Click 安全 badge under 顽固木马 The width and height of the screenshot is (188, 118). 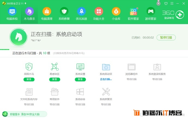pos(29,79)
